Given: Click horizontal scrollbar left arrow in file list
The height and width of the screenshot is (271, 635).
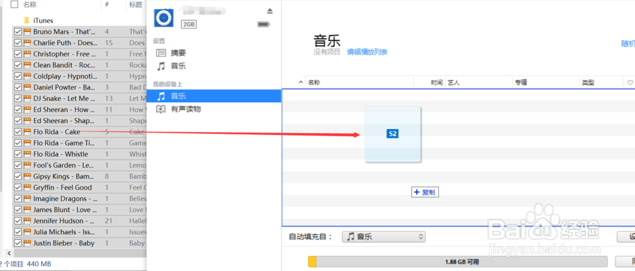Looking at the screenshot, I should click(x=10, y=253).
